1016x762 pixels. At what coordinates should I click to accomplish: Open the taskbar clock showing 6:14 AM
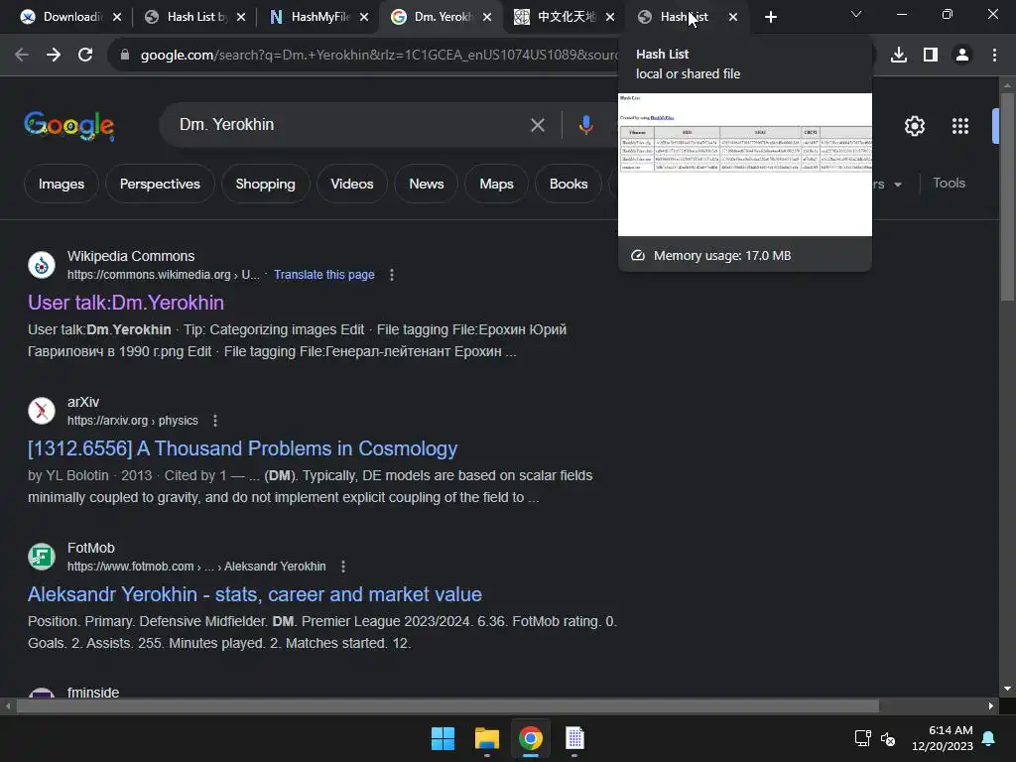pos(943,738)
